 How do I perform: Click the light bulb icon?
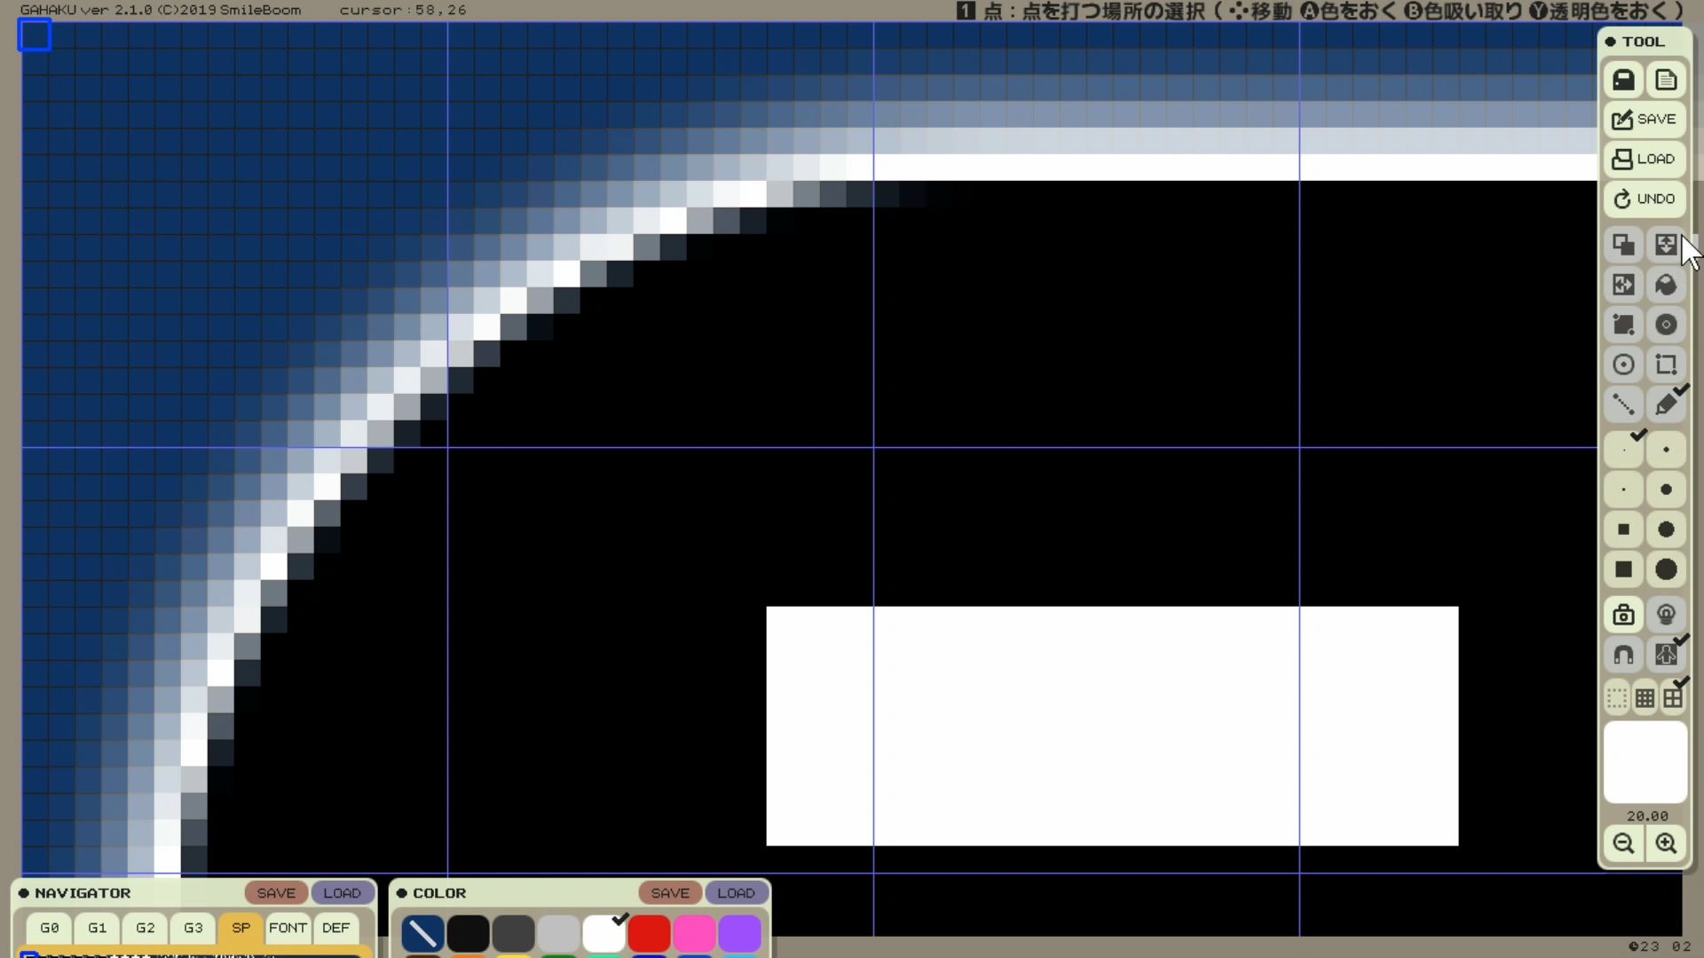(1666, 615)
